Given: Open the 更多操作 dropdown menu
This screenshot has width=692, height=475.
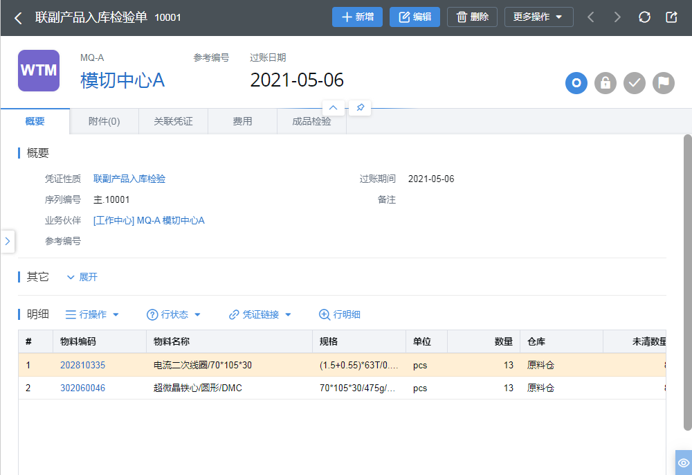Looking at the screenshot, I should (538, 17).
